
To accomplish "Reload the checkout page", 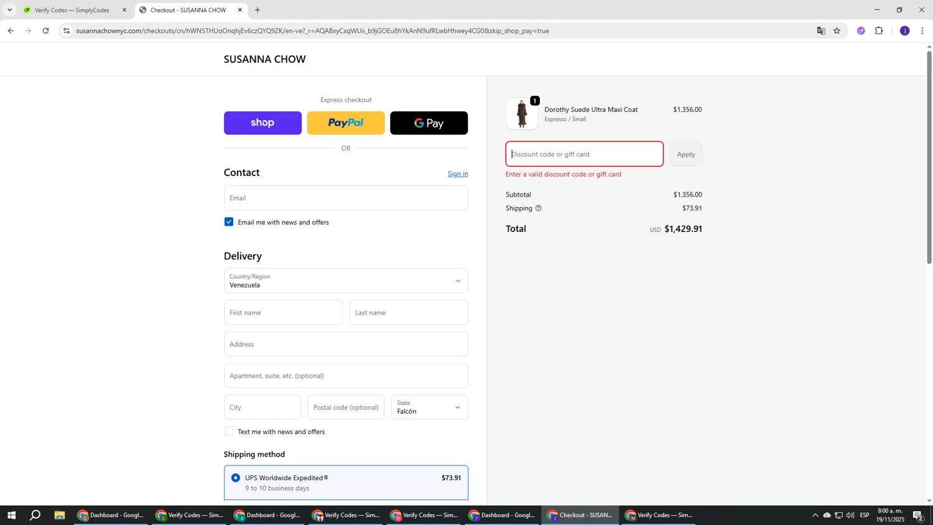I will pyautogui.click(x=45, y=30).
